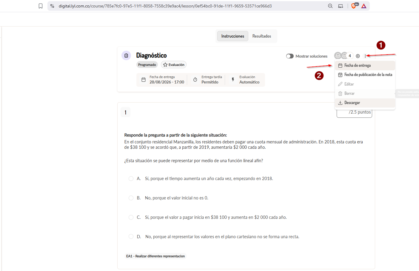This screenshot has height=271, width=419.
Task: Click the EA1 - Realizar diferentes representacion tag
Action: point(155,256)
